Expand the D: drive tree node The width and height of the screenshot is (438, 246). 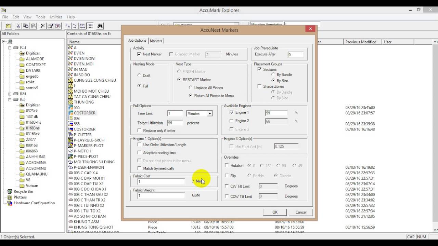[x=10, y=94]
